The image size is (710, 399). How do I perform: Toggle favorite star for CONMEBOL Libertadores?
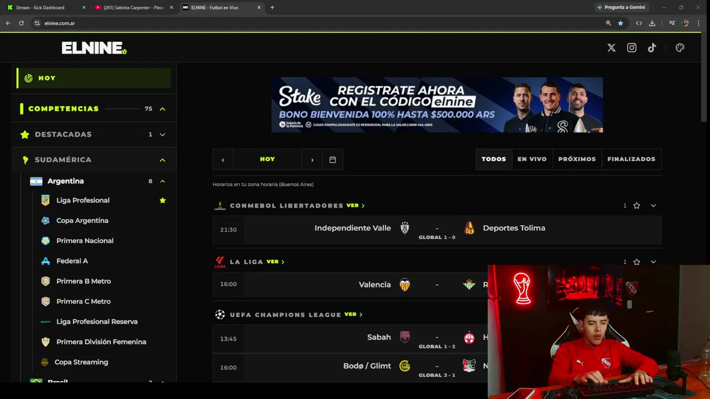pos(637,206)
